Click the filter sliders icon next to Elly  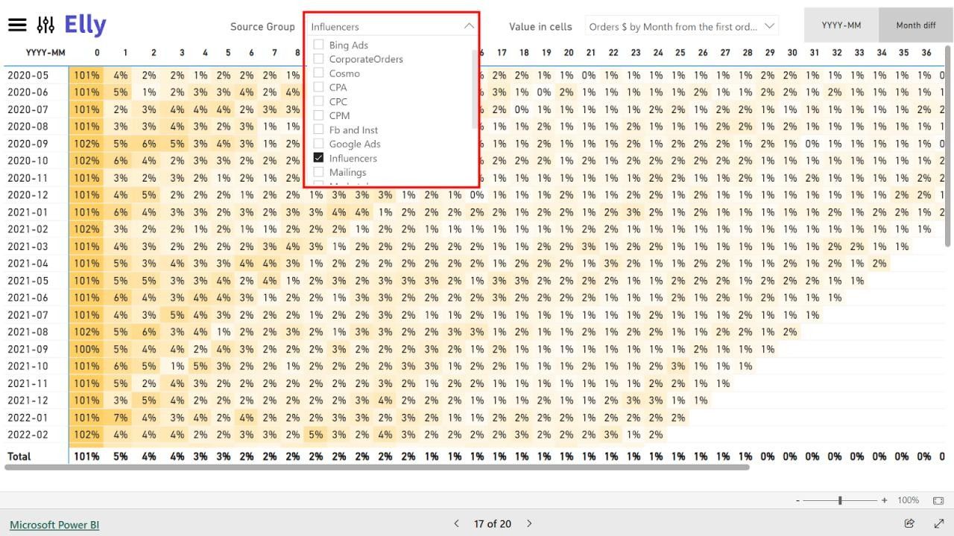click(45, 23)
